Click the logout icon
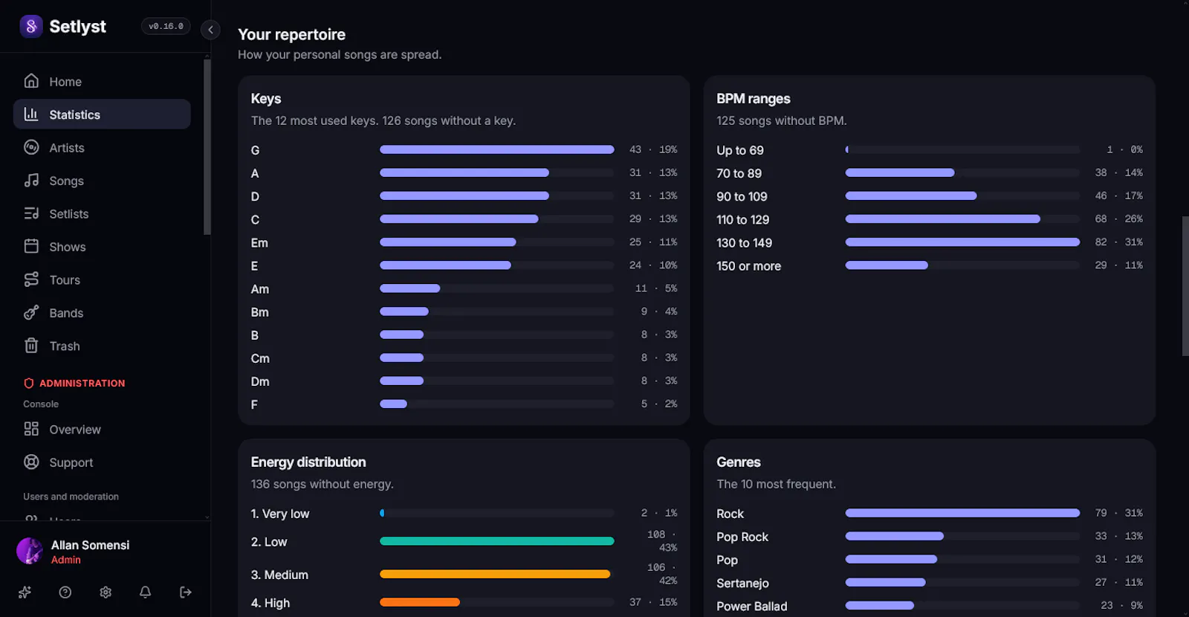Viewport: 1189px width, 617px height. (186, 592)
